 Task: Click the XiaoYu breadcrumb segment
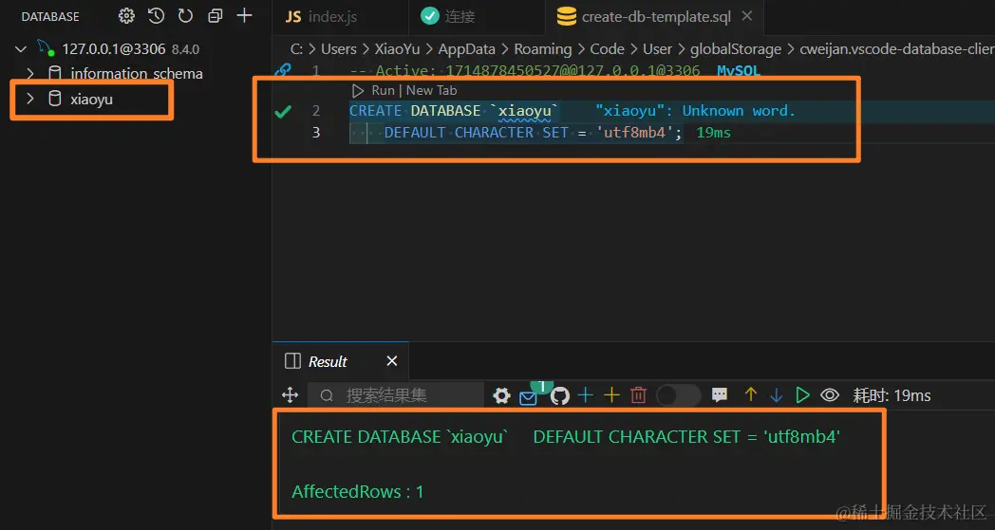pos(397,48)
